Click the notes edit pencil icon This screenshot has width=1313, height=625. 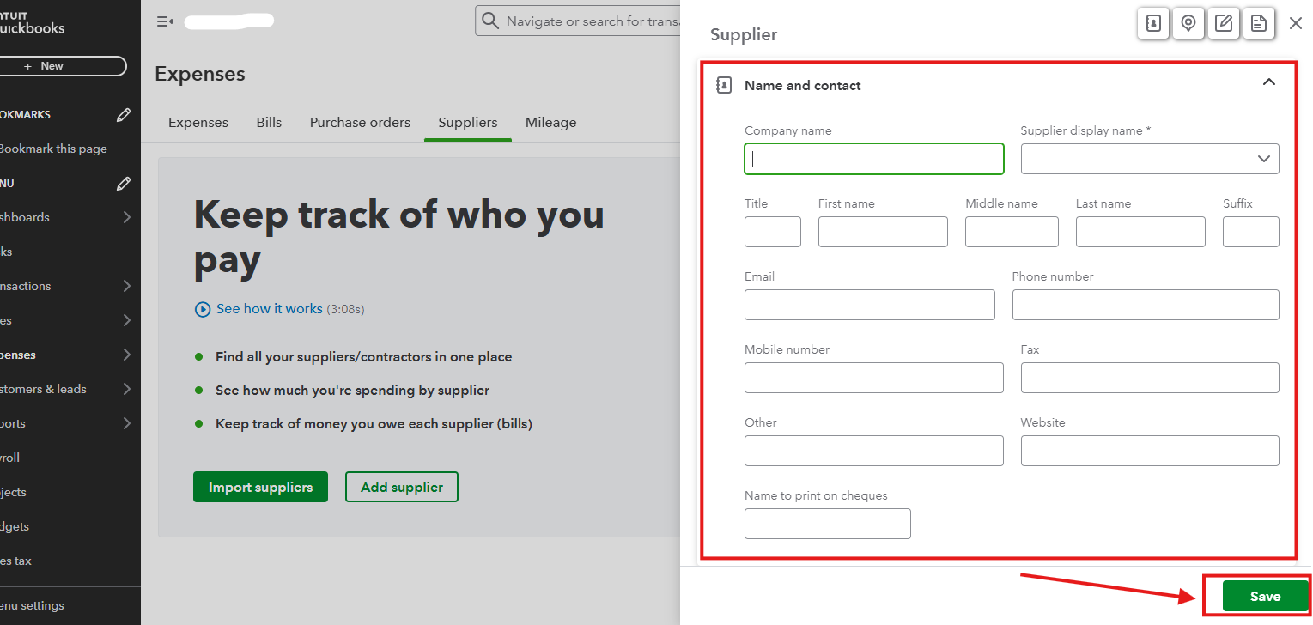coord(1224,24)
